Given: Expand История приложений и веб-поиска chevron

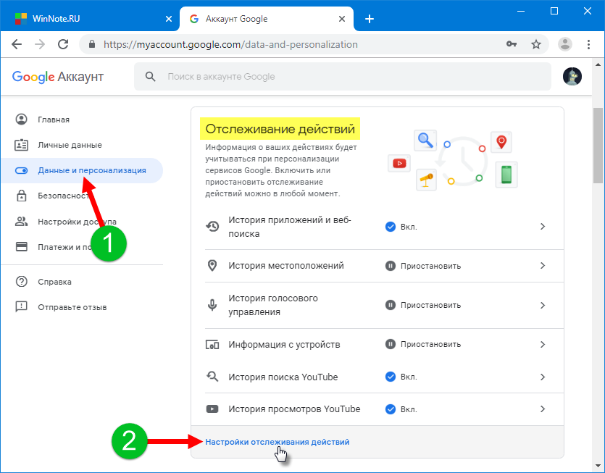Looking at the screenshot, I should [x=543, y=227].
